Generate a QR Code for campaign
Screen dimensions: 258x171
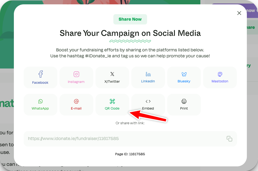pos(112,101)
